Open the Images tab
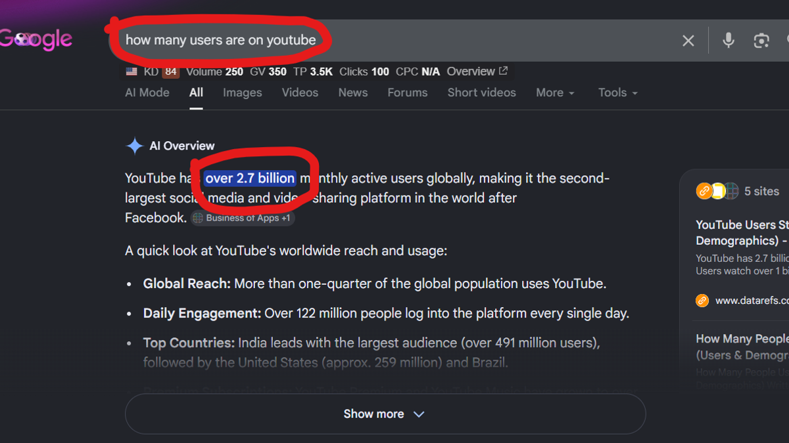 pyautogui.click(x=242, y=93)
